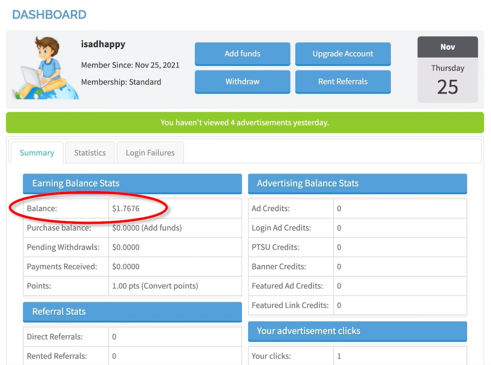The image size is (491, 365).
Task: Click the Direct Referrals label
Action: tap(55, 337)
